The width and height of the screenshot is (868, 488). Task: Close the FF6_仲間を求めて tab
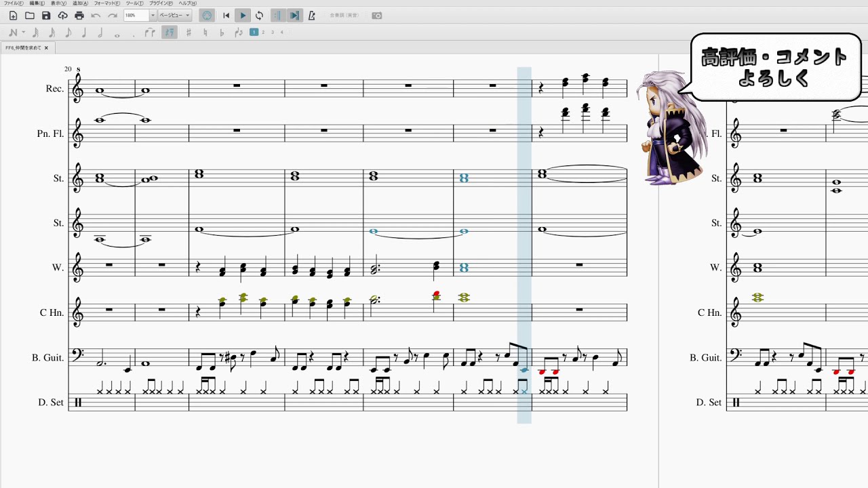click(47, 47)
